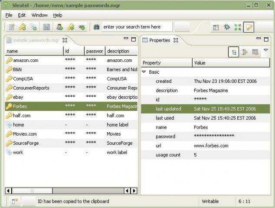Select the usage count property row
Viewport: 275px width, 208px height.
206,155
